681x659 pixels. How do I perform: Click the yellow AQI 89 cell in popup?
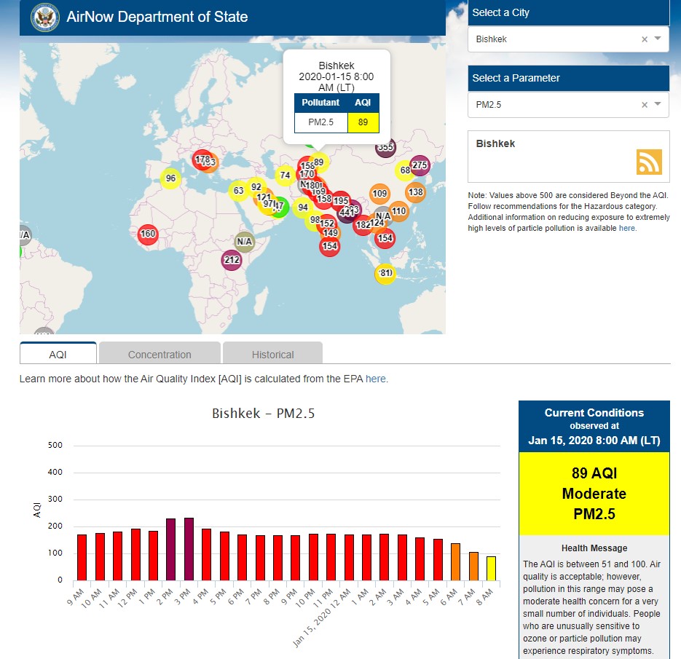coord(363,122)
